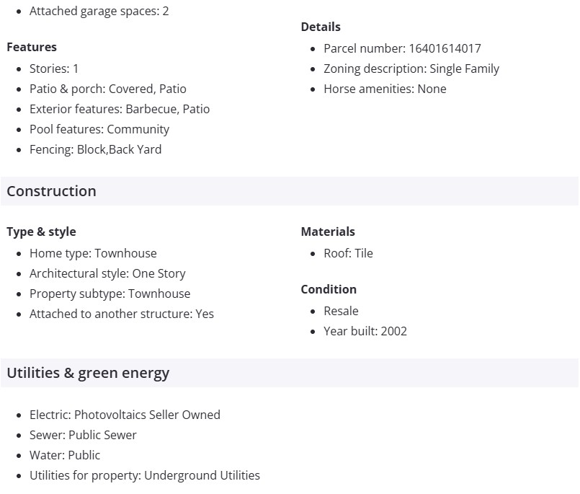Click Pool features: Community entry
580x494 pixels.
pyautogui.click(x=99, y=129)
